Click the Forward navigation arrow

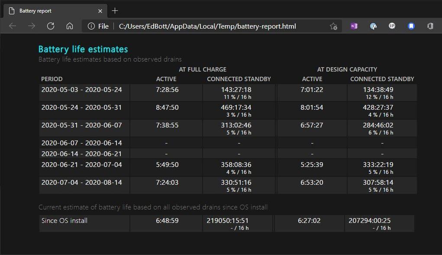[x=32, y=26]
